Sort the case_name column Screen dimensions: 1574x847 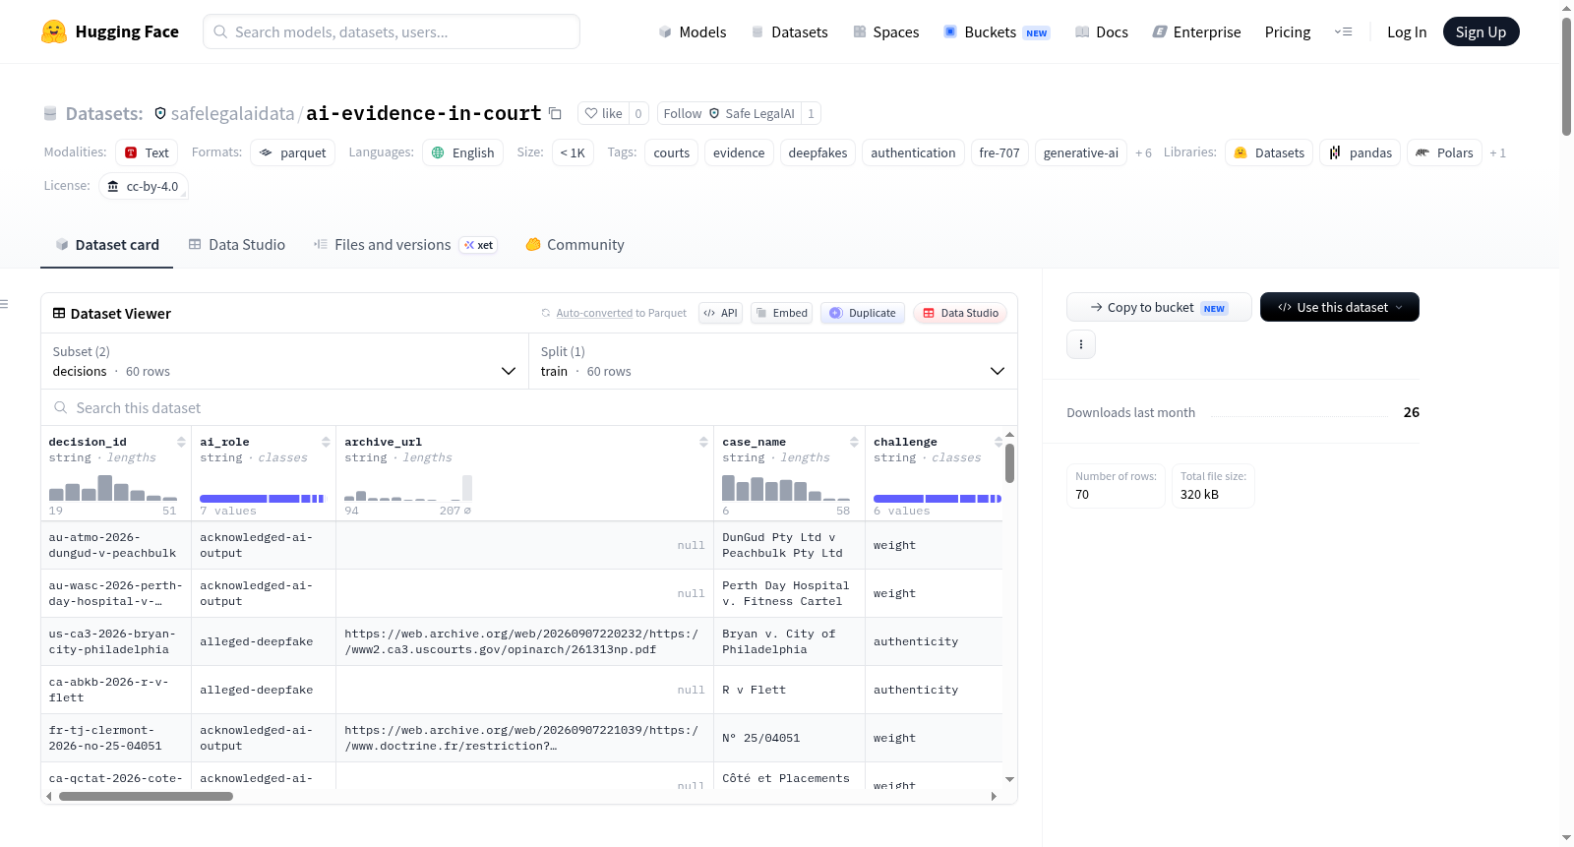pyautogui.click(x=854, y=442)
